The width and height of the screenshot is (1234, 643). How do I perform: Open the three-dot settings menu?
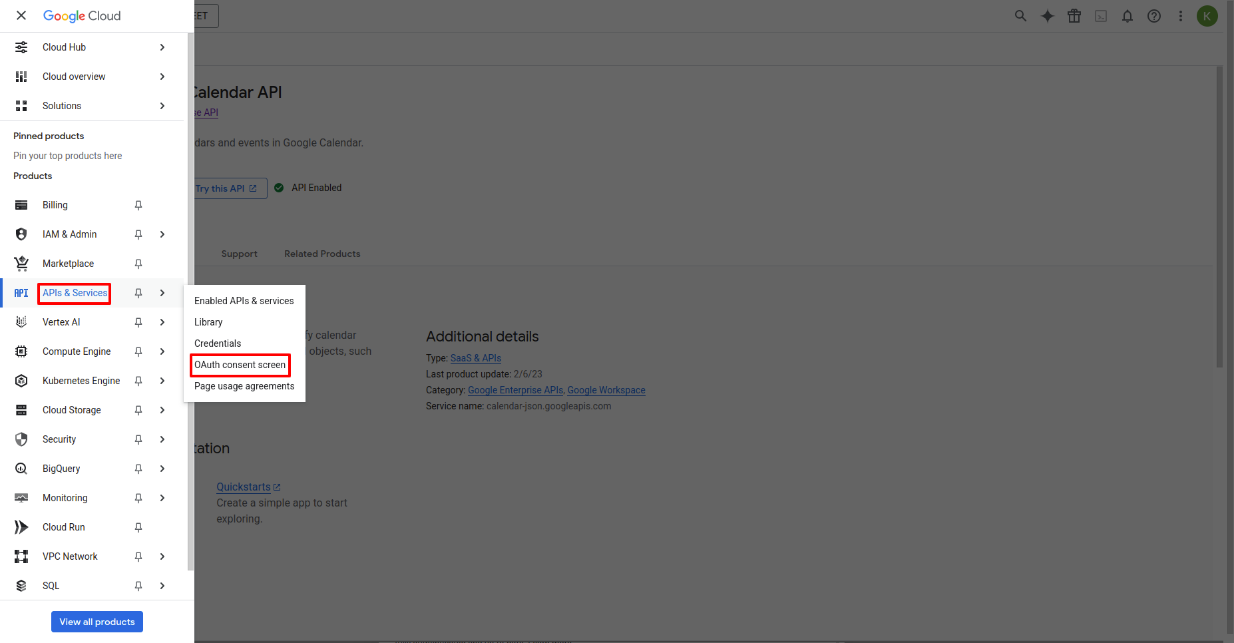(1181, 16)
